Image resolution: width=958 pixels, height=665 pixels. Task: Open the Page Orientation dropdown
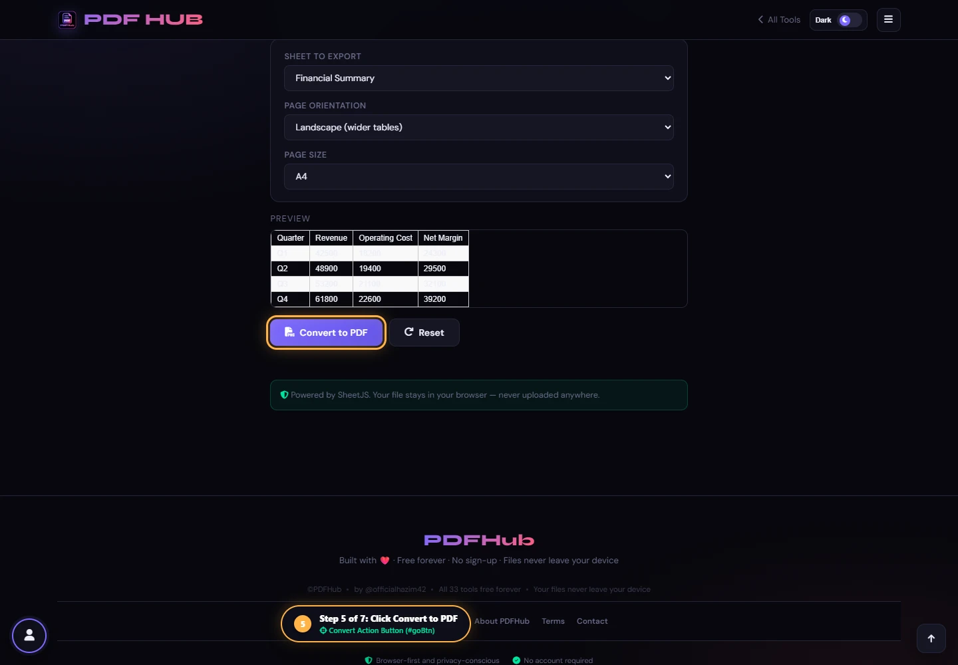[x=479, y=127]
